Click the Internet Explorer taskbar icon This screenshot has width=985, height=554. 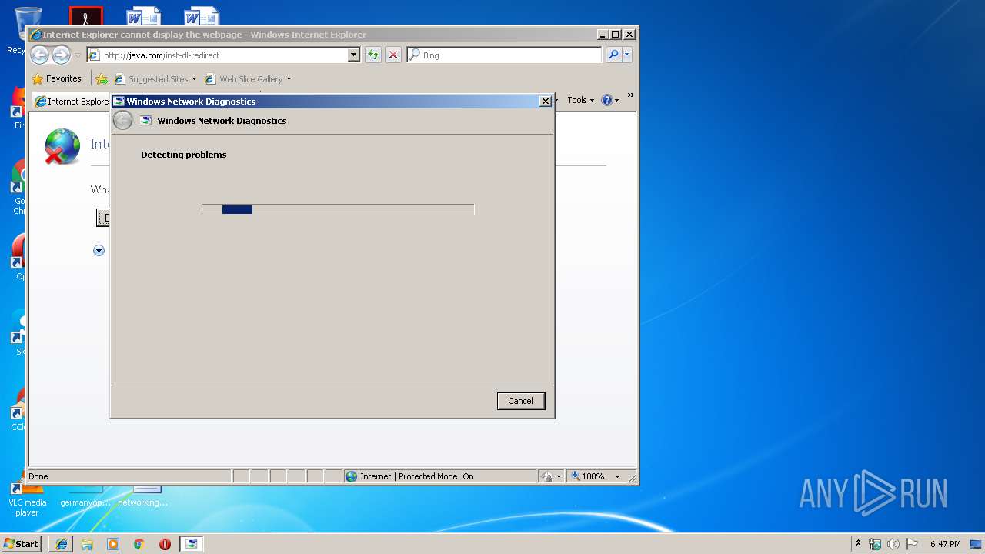pyautogui.click(x=62, y=544)
